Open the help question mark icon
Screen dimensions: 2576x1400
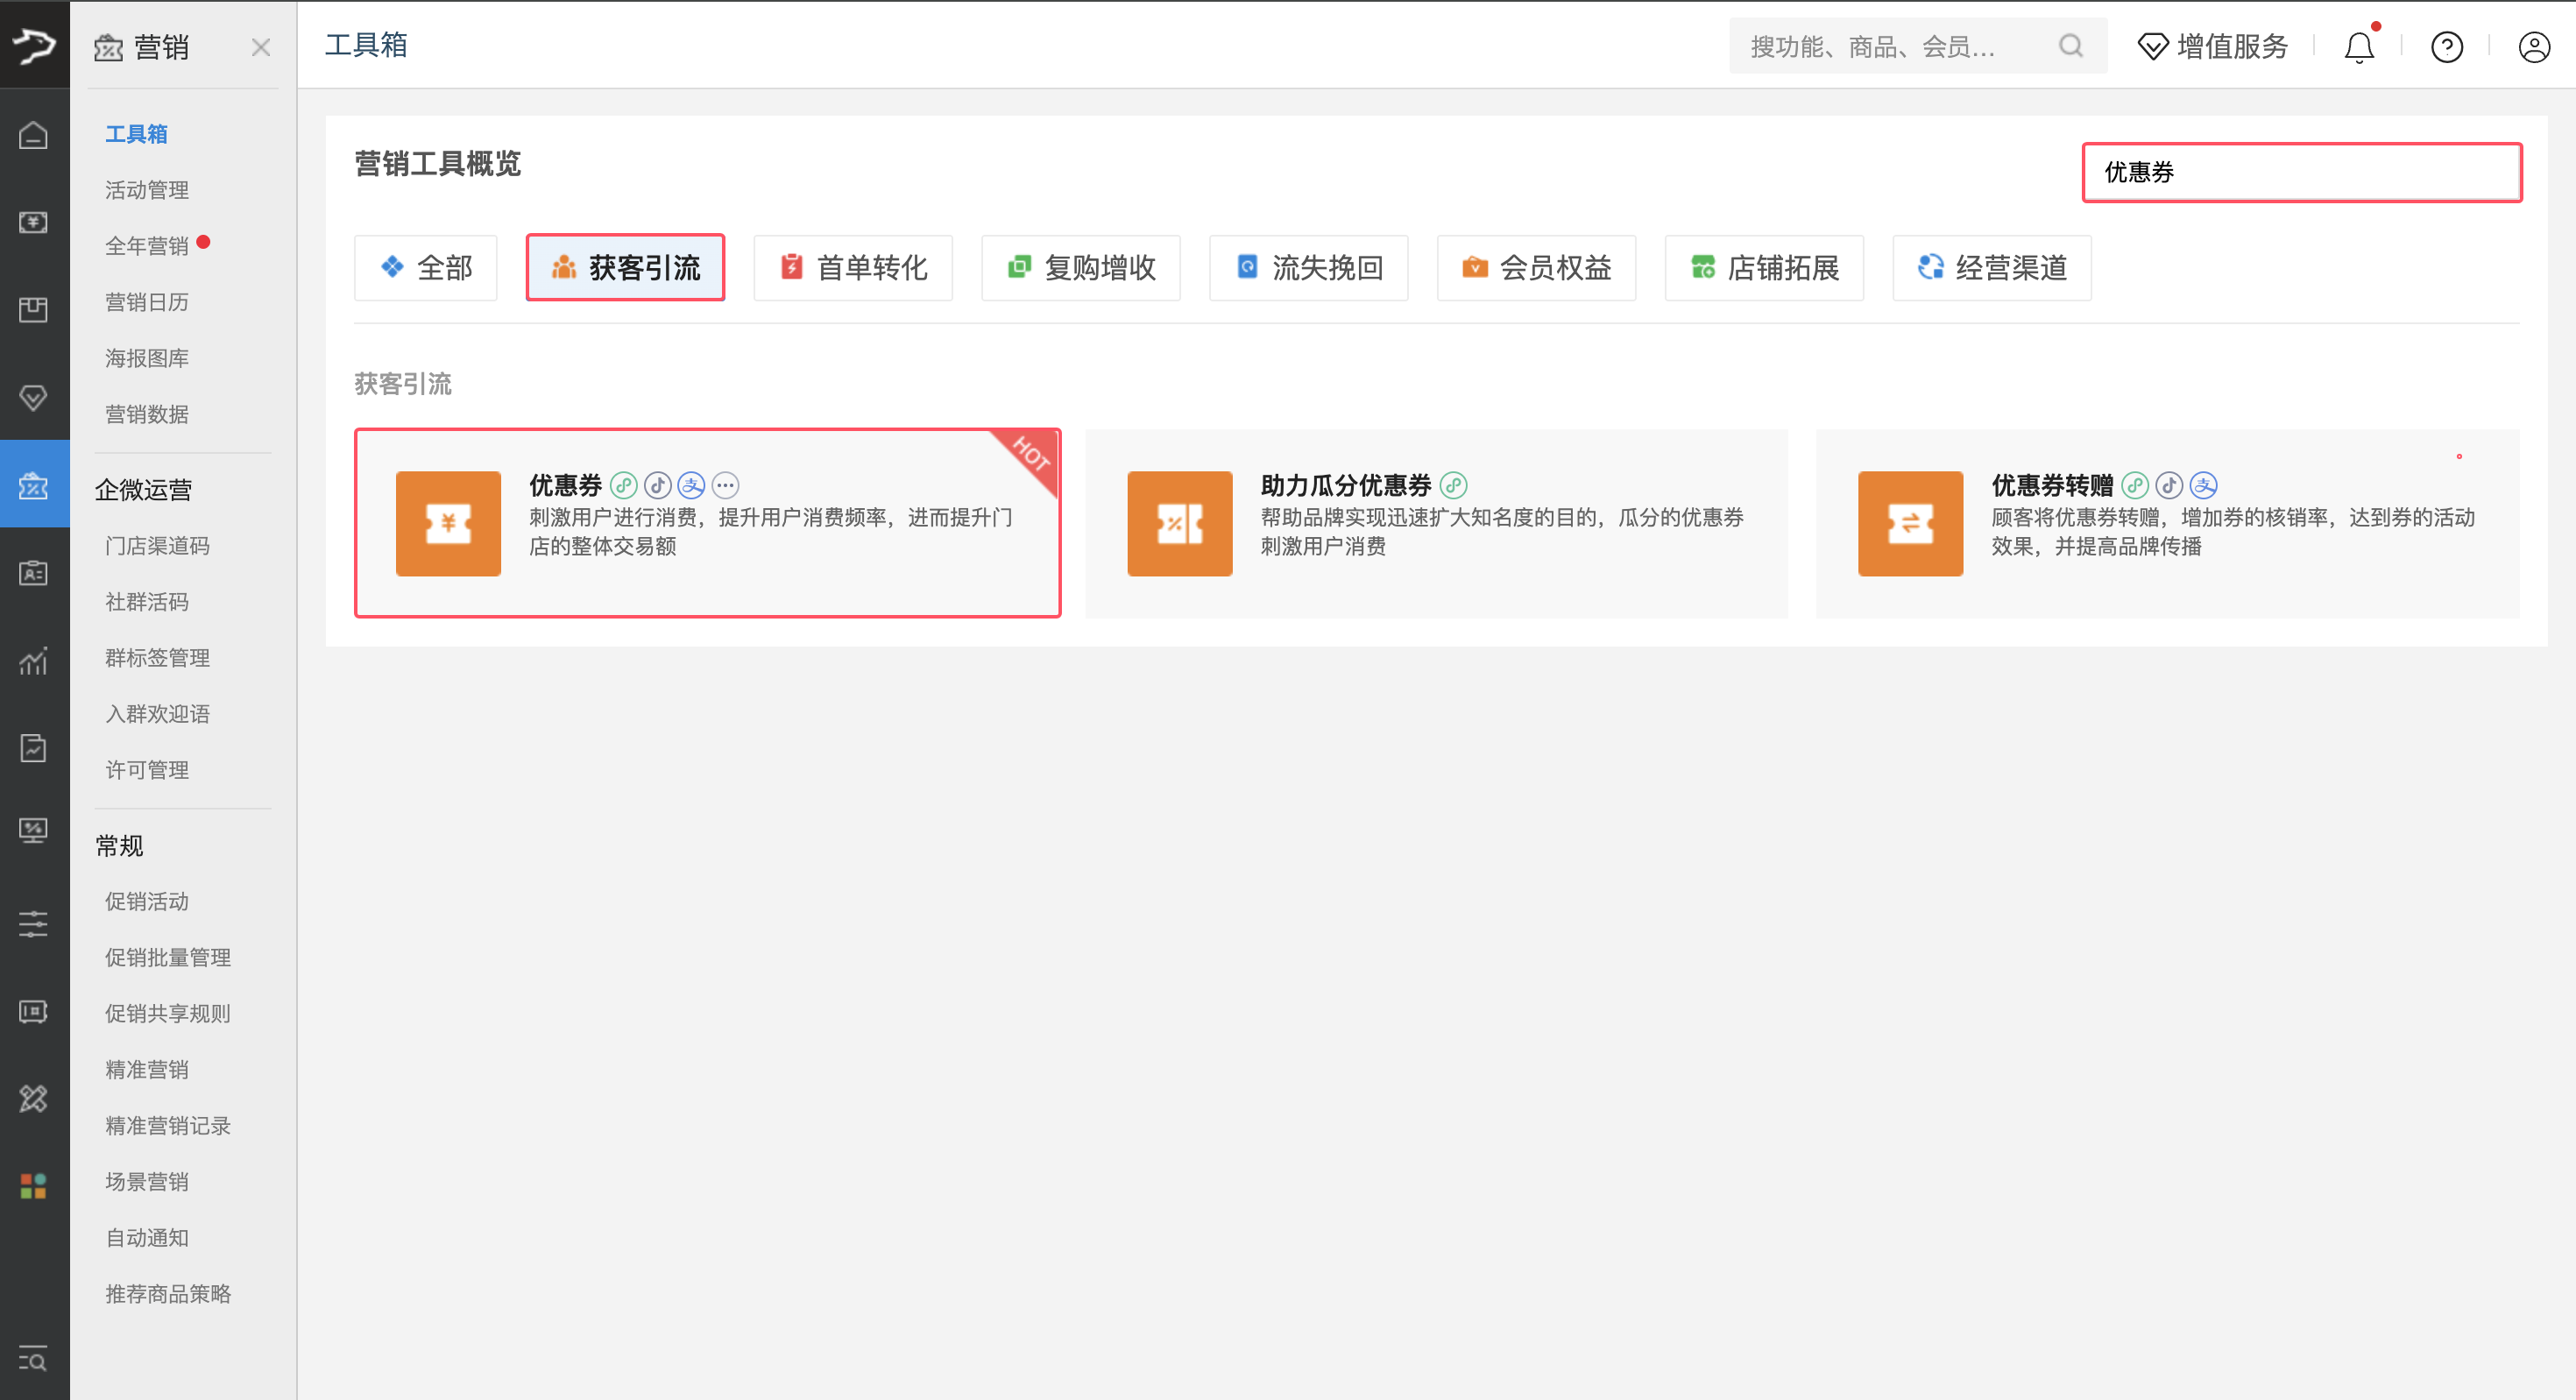(x=2447, y=47)
